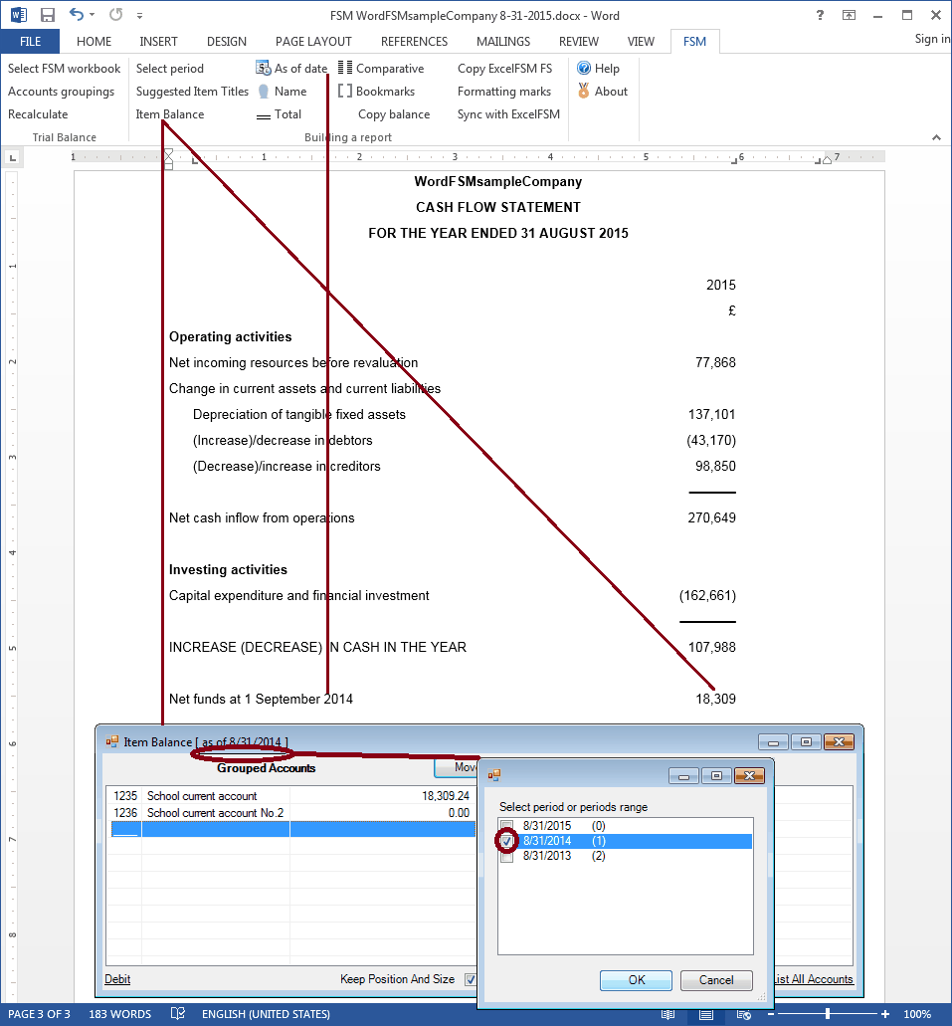Toggle the Bookmarks command

point(376,92)
